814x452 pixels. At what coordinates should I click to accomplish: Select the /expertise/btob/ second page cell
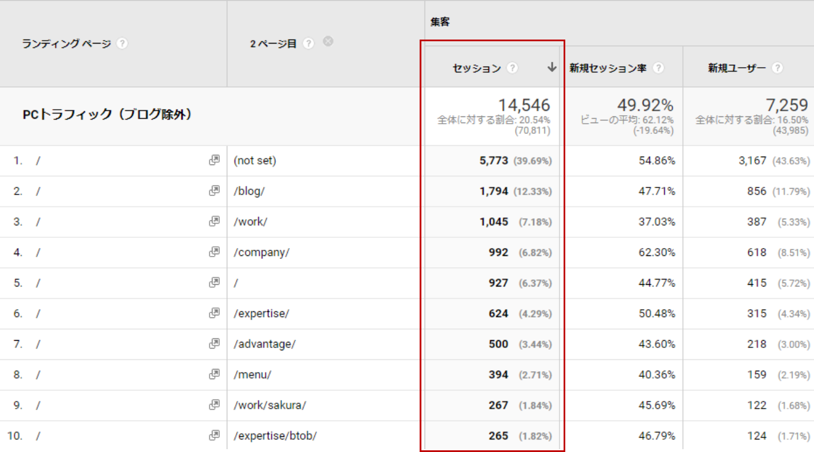275,435
